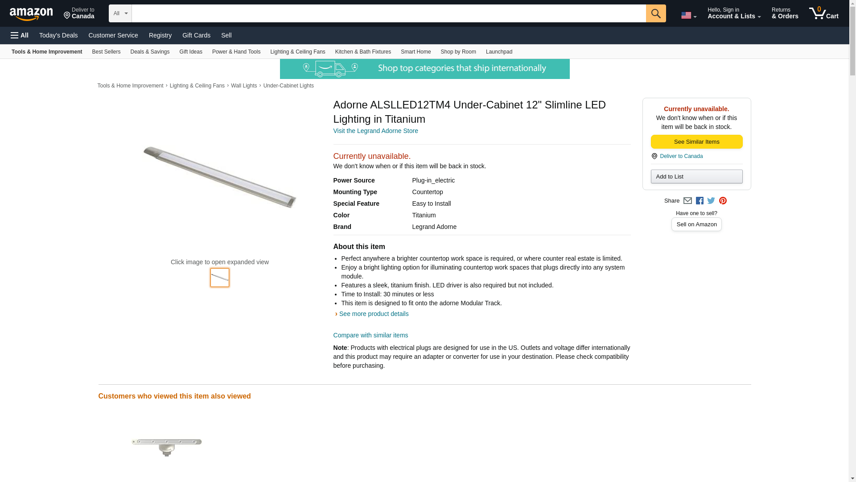
Task: Open the language flag dropdown
Action: 688,15
